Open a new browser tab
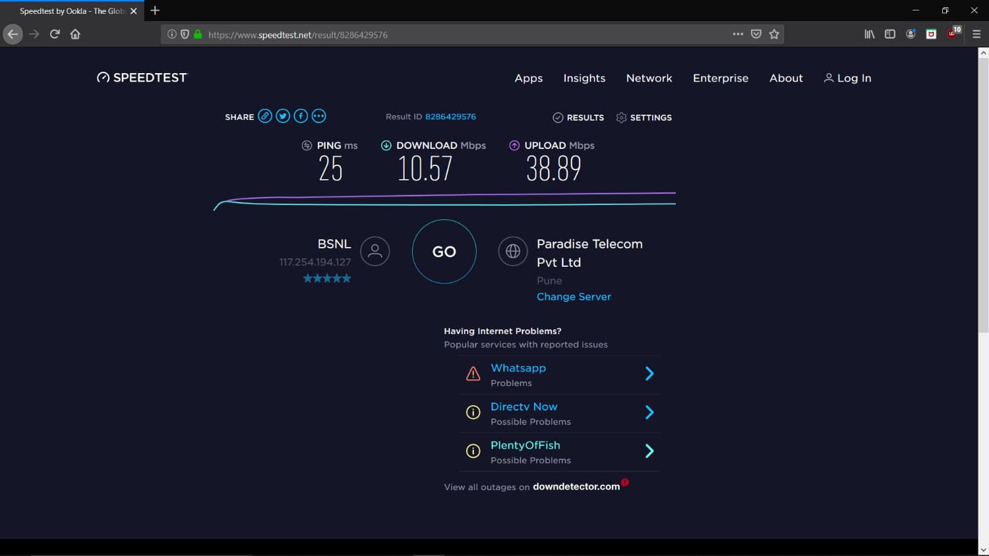Viewport: 989px width, 556px height. click(x=155, y=11)
